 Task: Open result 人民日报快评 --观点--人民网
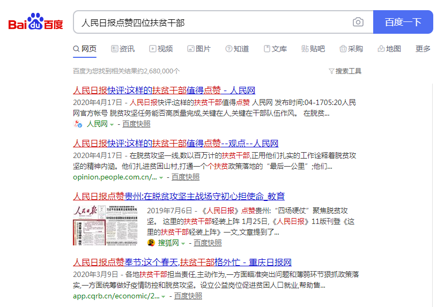coord(175,143)
